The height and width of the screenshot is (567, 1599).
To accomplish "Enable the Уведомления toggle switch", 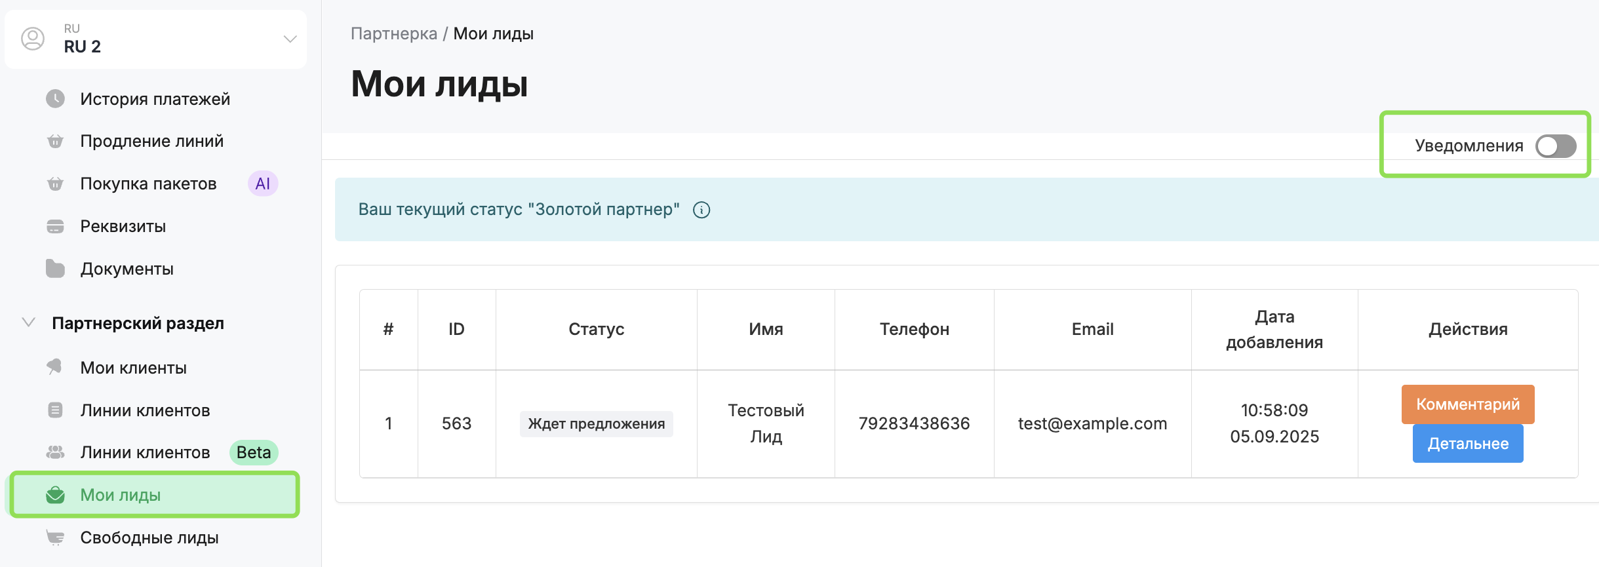I will click(x=1555, y=146).
